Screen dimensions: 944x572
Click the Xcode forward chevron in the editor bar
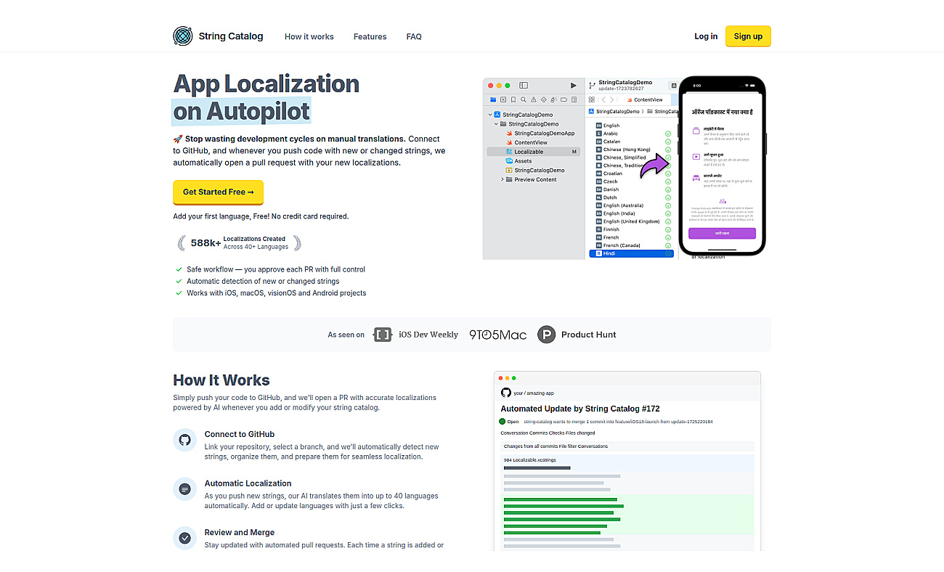[612, 99]
